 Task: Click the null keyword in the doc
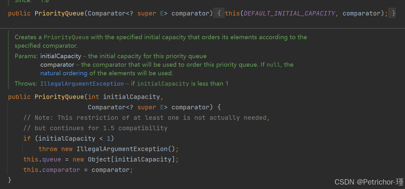click(274, 64)
